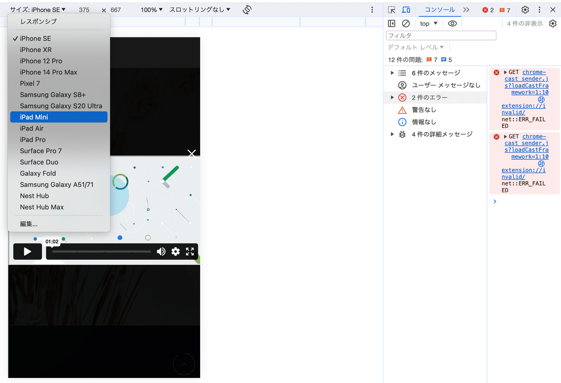The image size is (561, 383).
Task: Click the console prompt chevron
Action: [495, 202]
